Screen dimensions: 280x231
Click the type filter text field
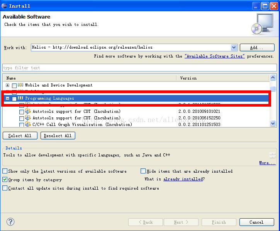[140, 68]
